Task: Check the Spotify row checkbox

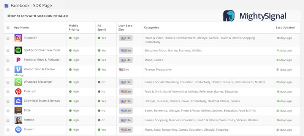Action: (8, 51)
